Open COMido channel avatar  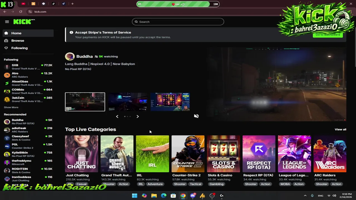click(7, 91)
